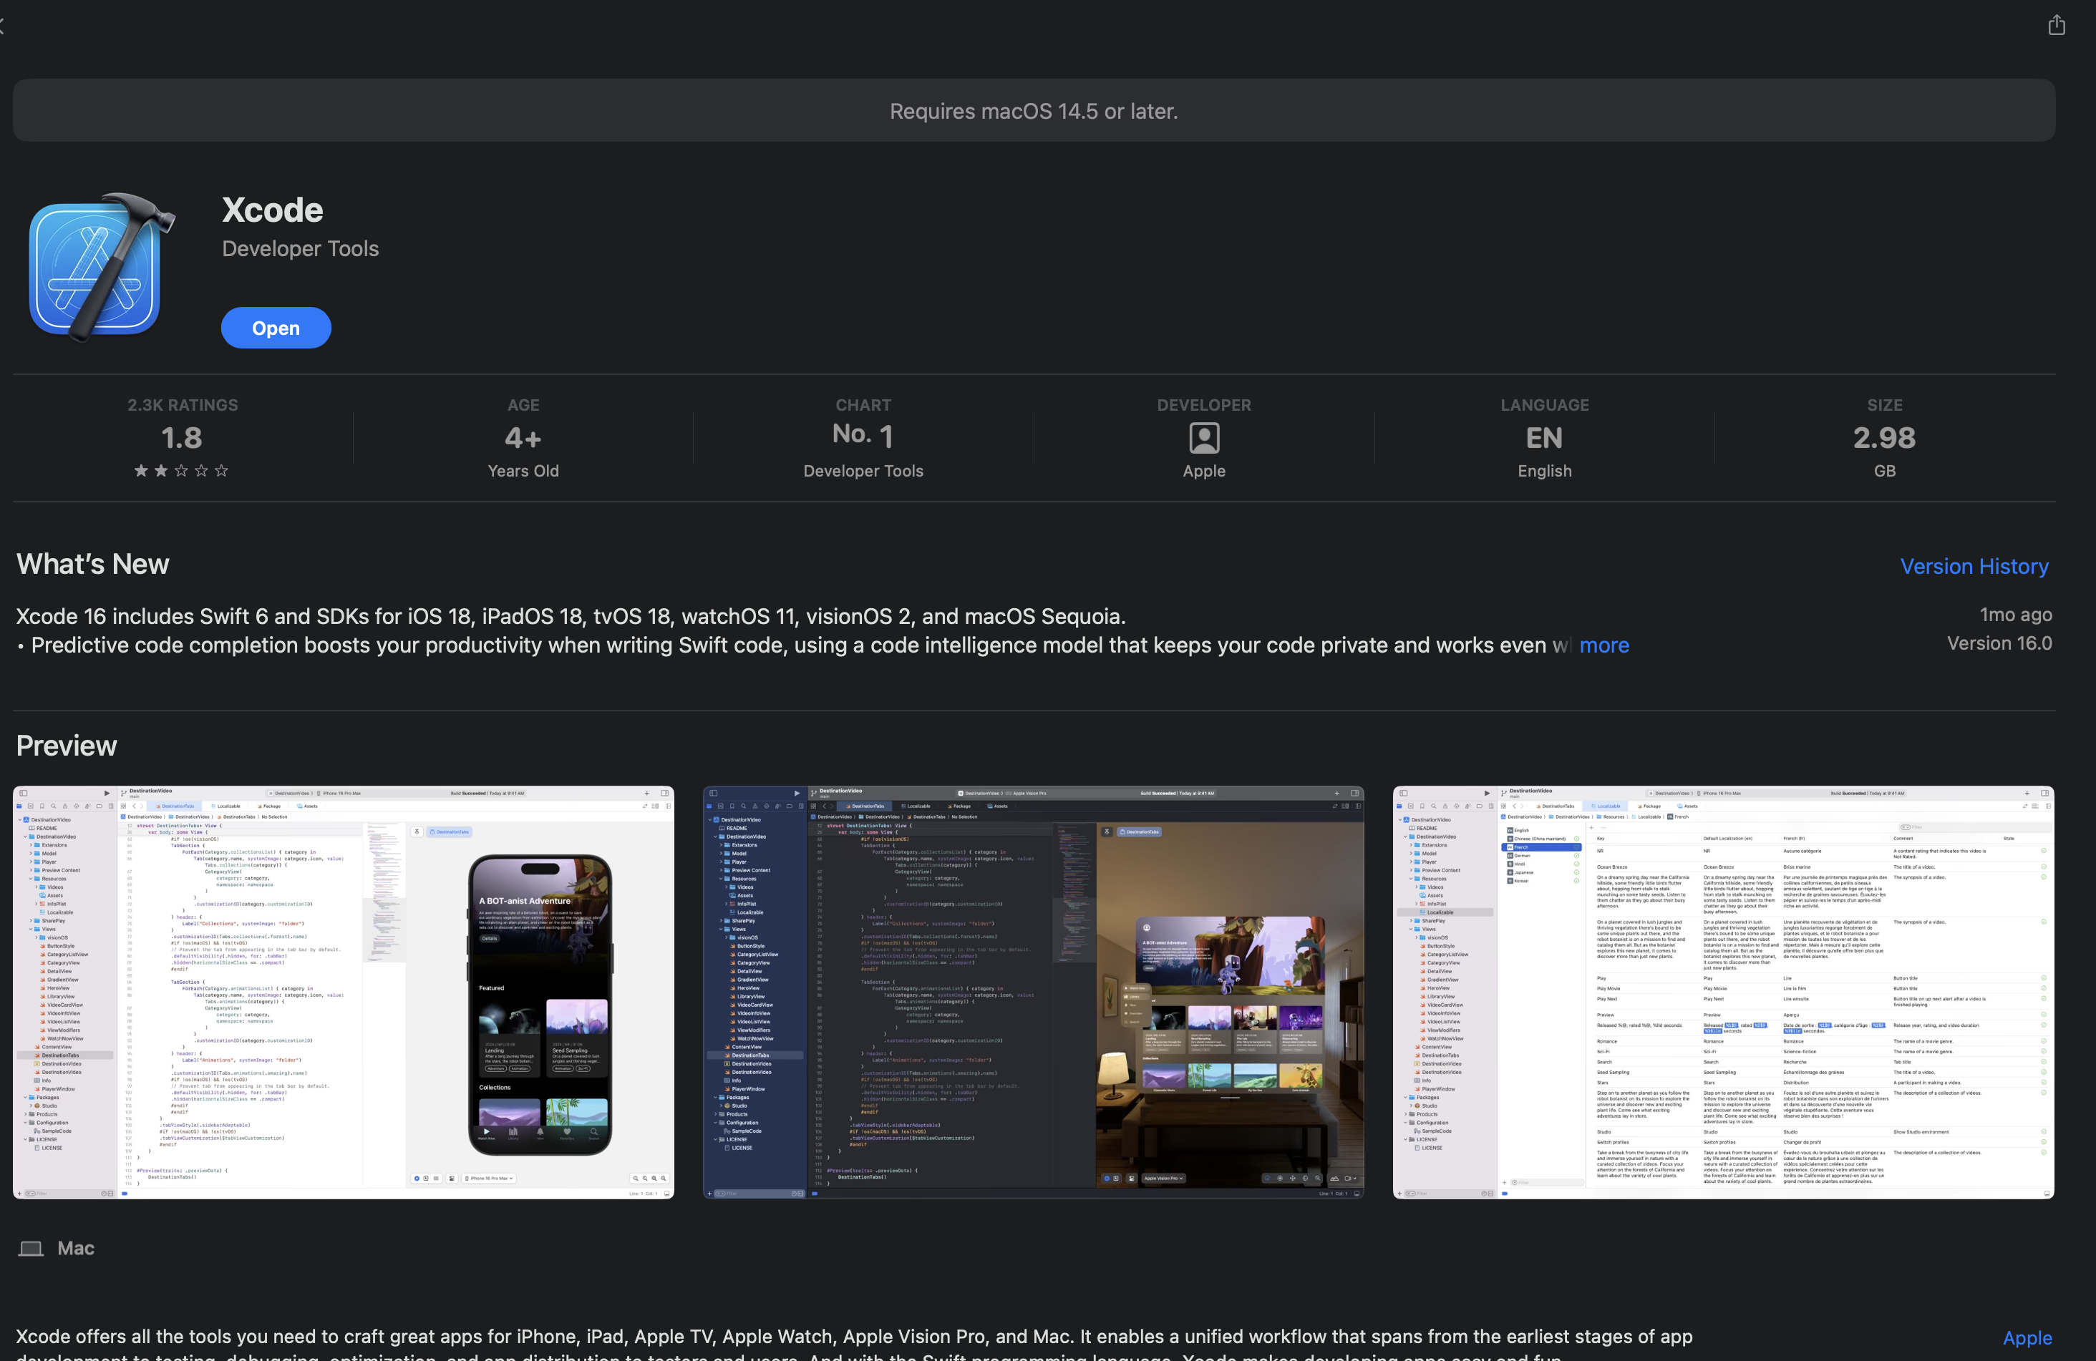Click 'Years Old' under the age rating

coord(523,471)
